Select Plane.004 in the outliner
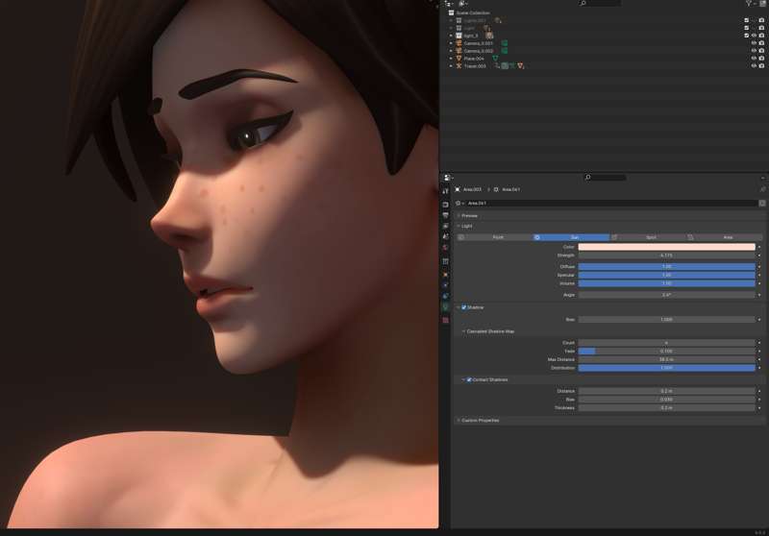Image resolution: width=769 pixels, height=536 pixels. pyautogui.click(x=474, y=59)
